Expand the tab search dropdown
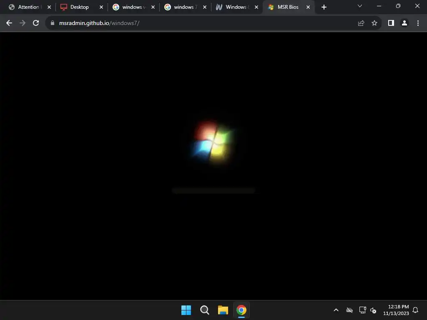 pos(360,6)
